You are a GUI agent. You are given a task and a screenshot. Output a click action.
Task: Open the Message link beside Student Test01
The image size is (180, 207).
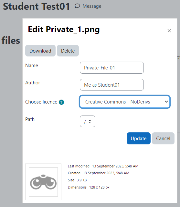(x=88, y=6)
